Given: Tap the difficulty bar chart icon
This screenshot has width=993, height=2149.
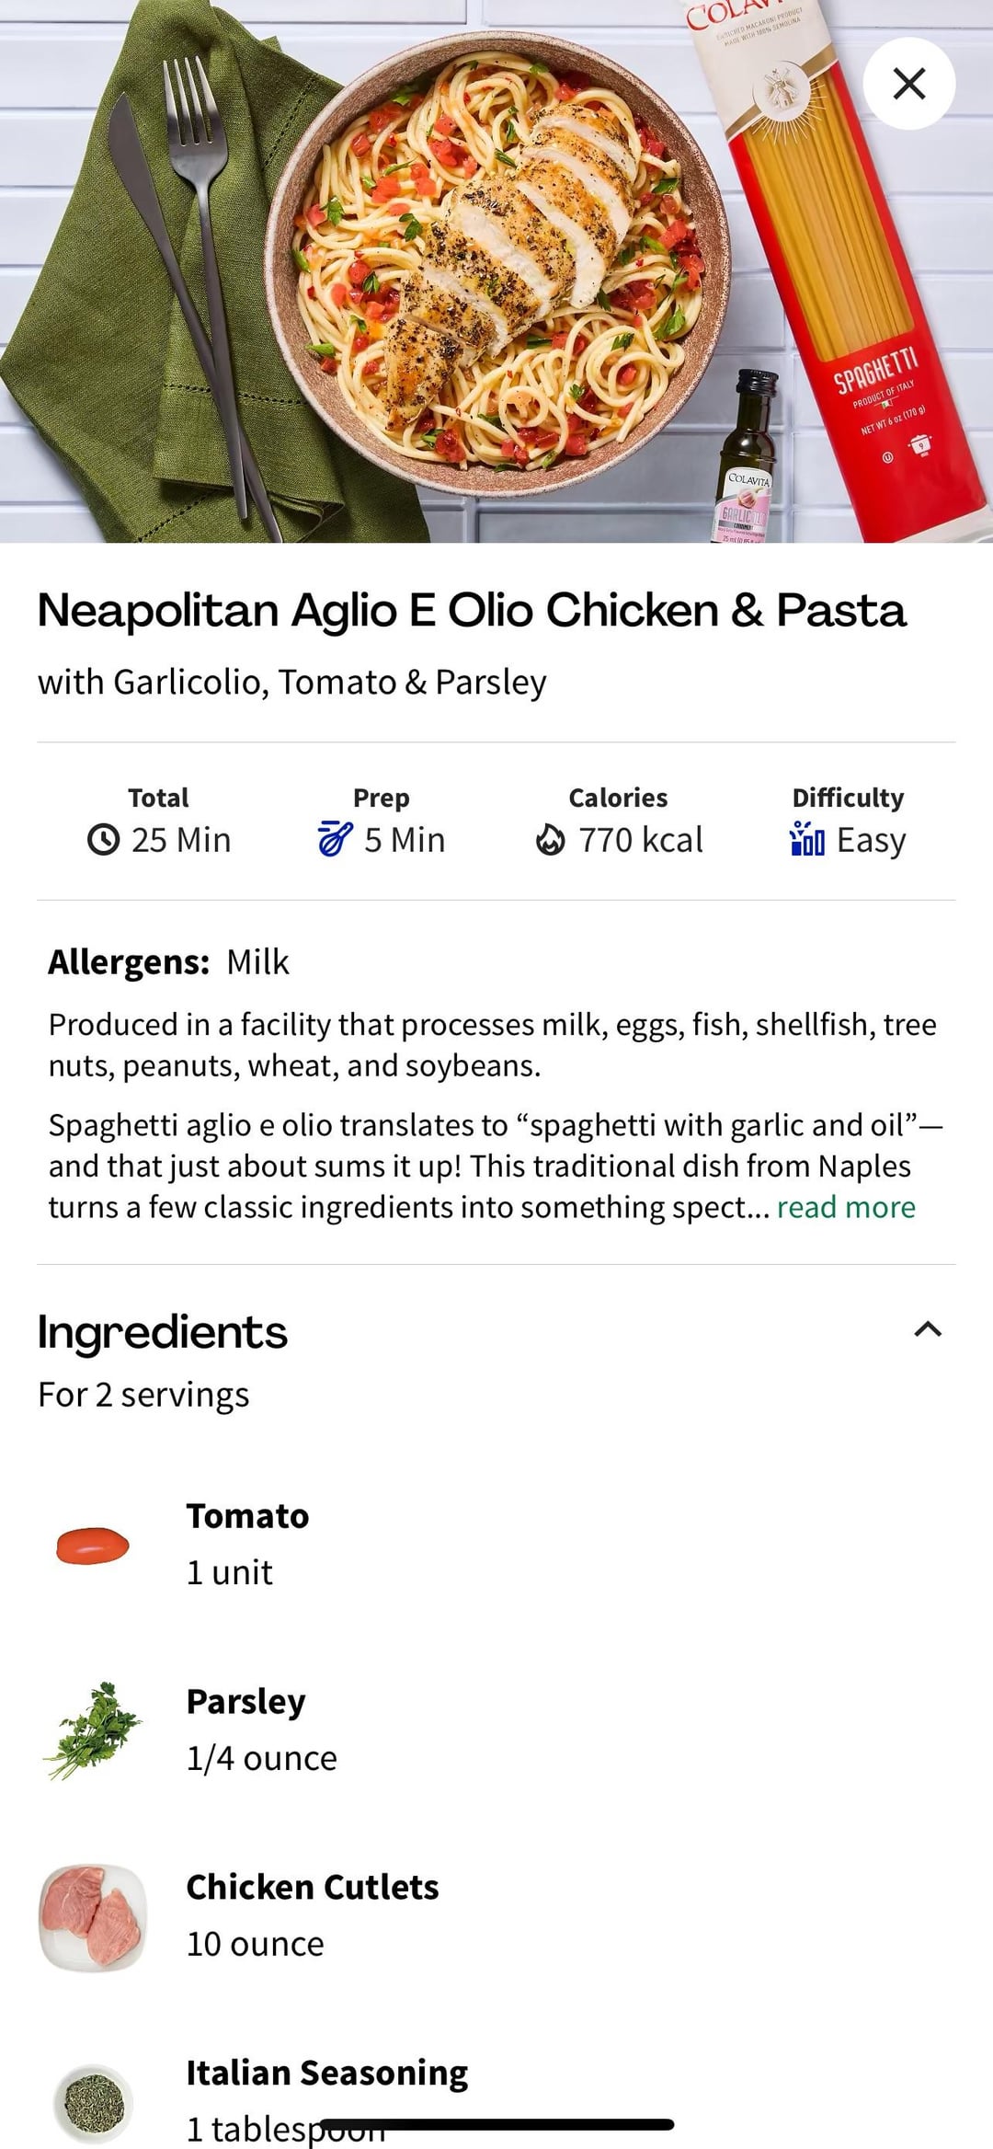Looking at the screenshot, I should [806, 839].
